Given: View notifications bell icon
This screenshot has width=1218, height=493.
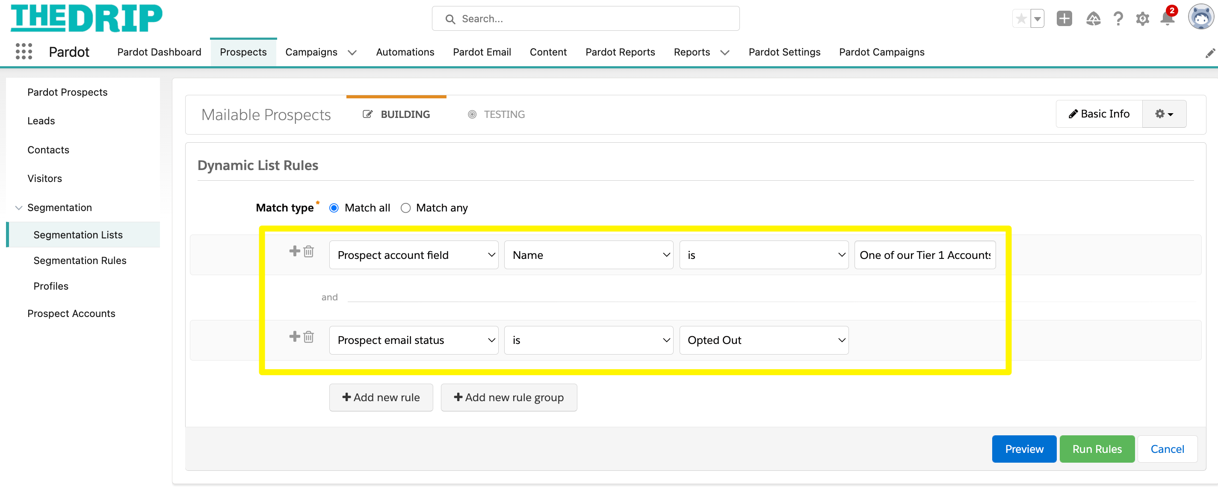Looking at the screenshot, I should [1167, 18].
